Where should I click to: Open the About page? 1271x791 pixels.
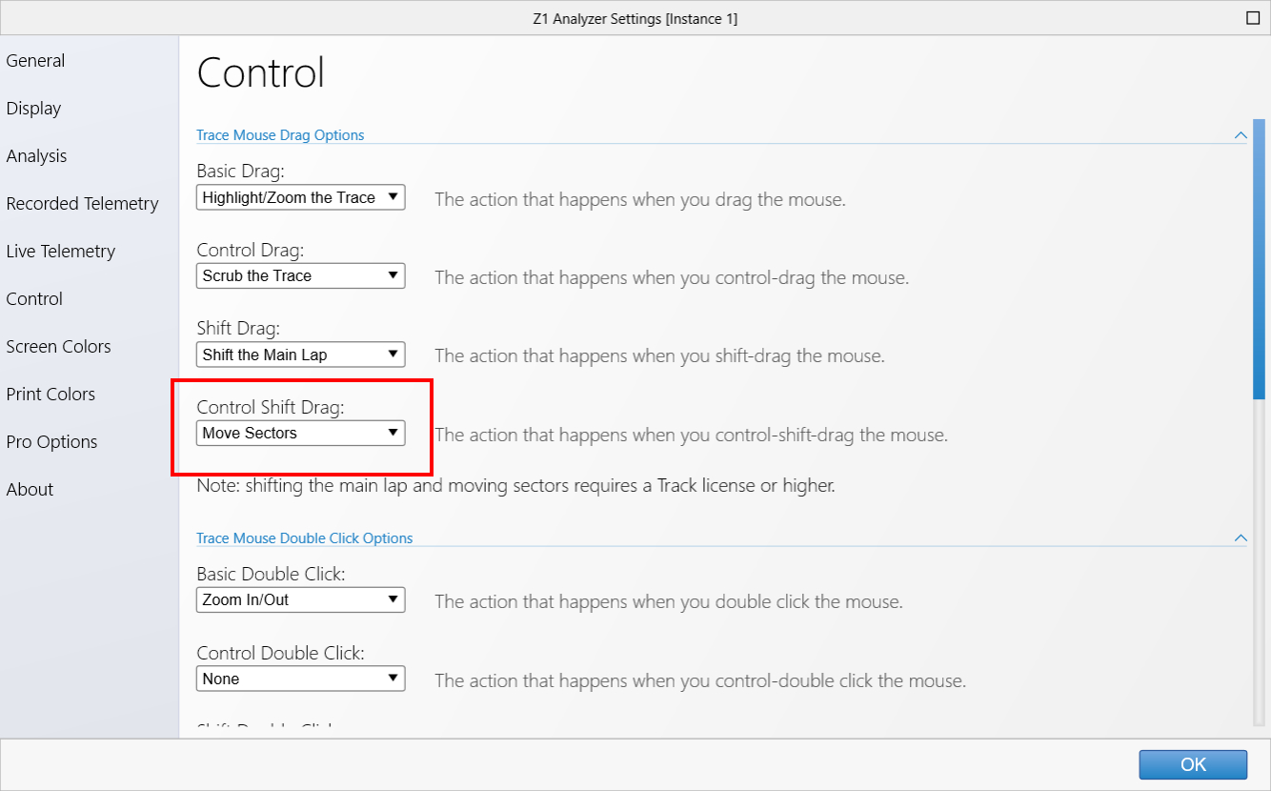tap(30, 490)
